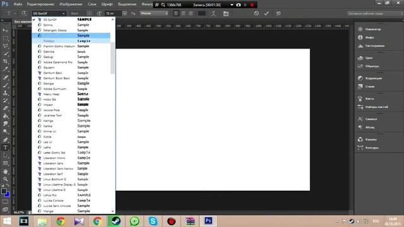Open the workspace switcher dropdown
Image resolution: width=404 pixels, height=227 pixels.
click(375, 13)
